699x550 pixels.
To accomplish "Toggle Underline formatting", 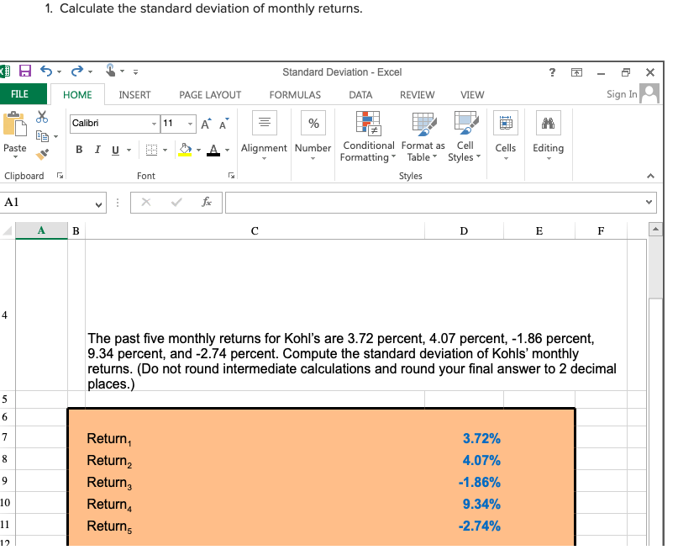I will tap(115, 150).
